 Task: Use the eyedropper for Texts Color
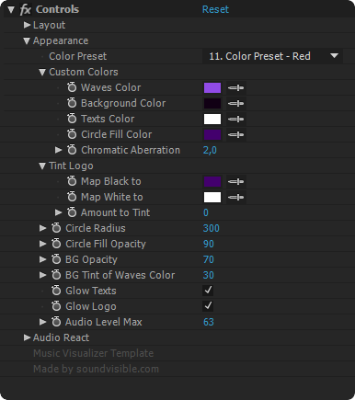click(235, 120)
